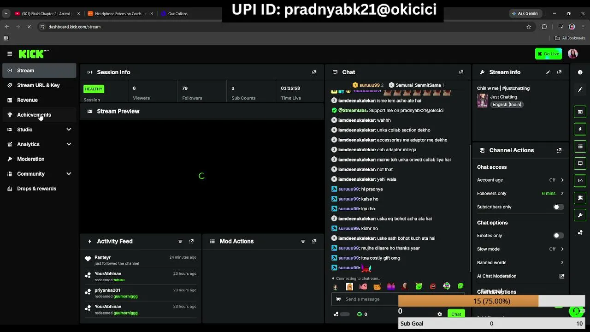Open Drops & rewards page
Image resolution: width=590 pixels, height=332 pixels.
click(x=39, y=189)
